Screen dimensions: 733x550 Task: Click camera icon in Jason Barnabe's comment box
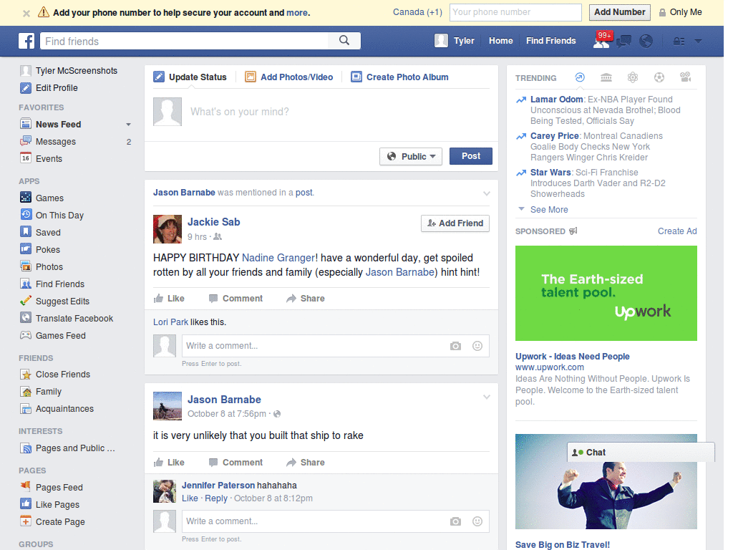click(x=455, y=521)
